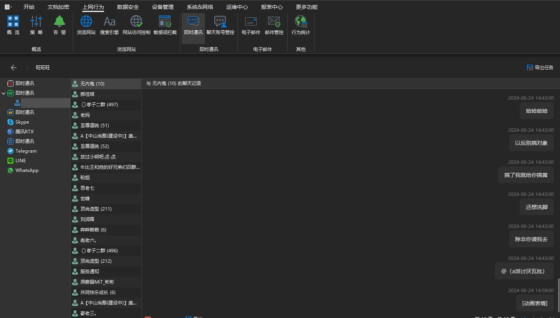Open the 老妈 contact chat
This screenshot has width=560, height=318.
106,115
